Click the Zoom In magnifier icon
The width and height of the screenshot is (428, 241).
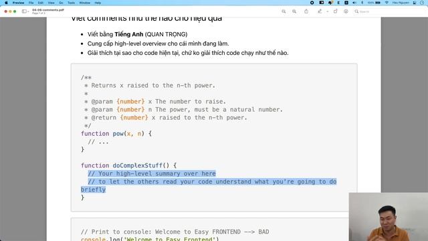294,11
